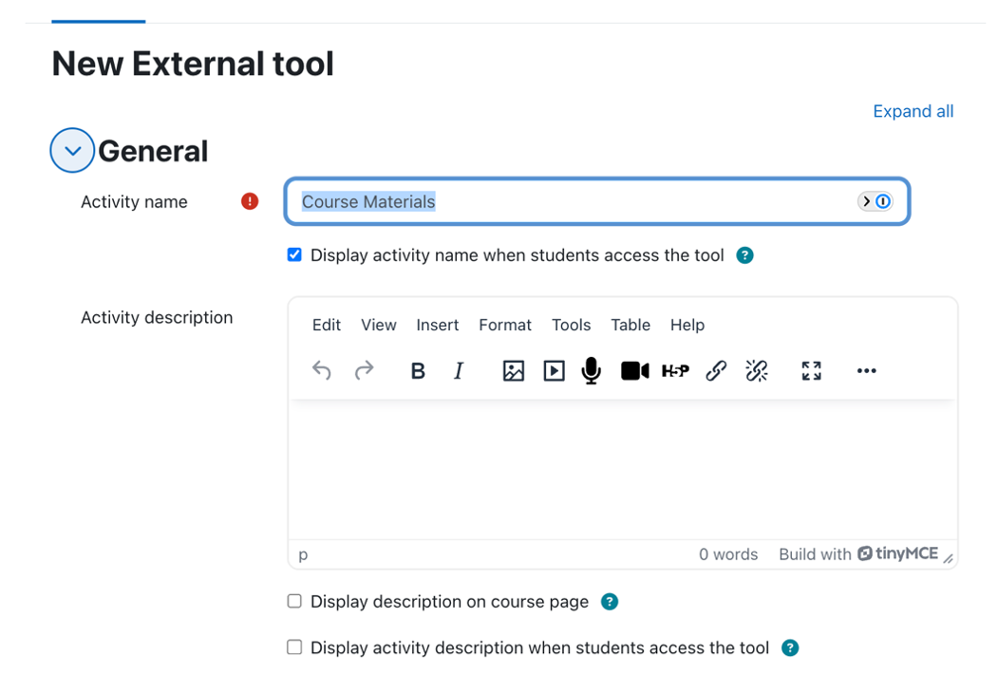Uncheck display activity name when students access
998x693 pixels.
coord(294,254)
